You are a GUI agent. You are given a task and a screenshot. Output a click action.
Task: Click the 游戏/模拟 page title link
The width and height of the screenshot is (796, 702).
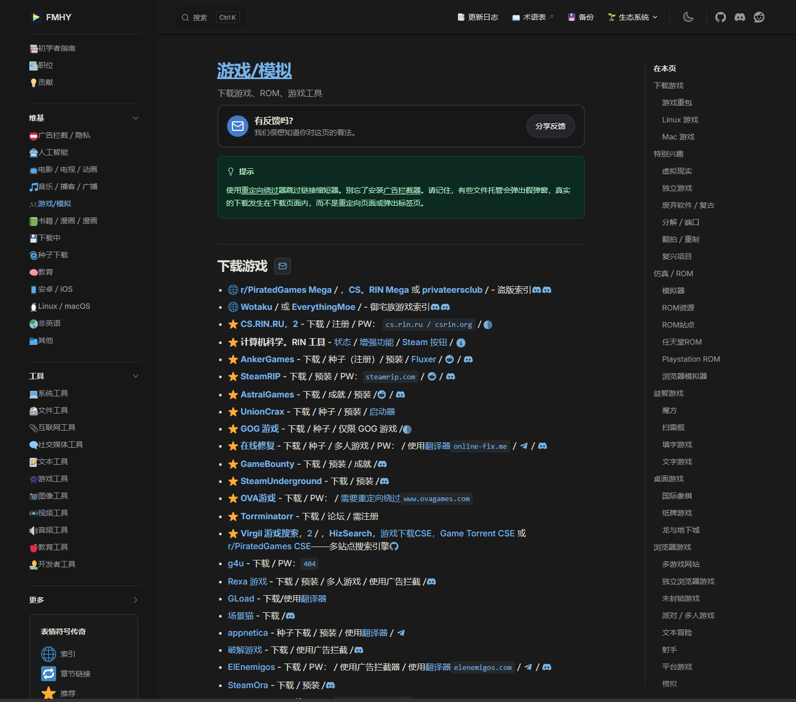tap(254, 71)
